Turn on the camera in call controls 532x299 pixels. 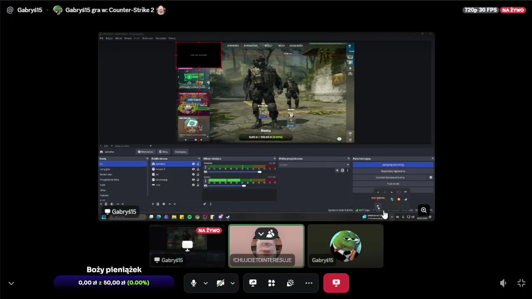(221, 283)
